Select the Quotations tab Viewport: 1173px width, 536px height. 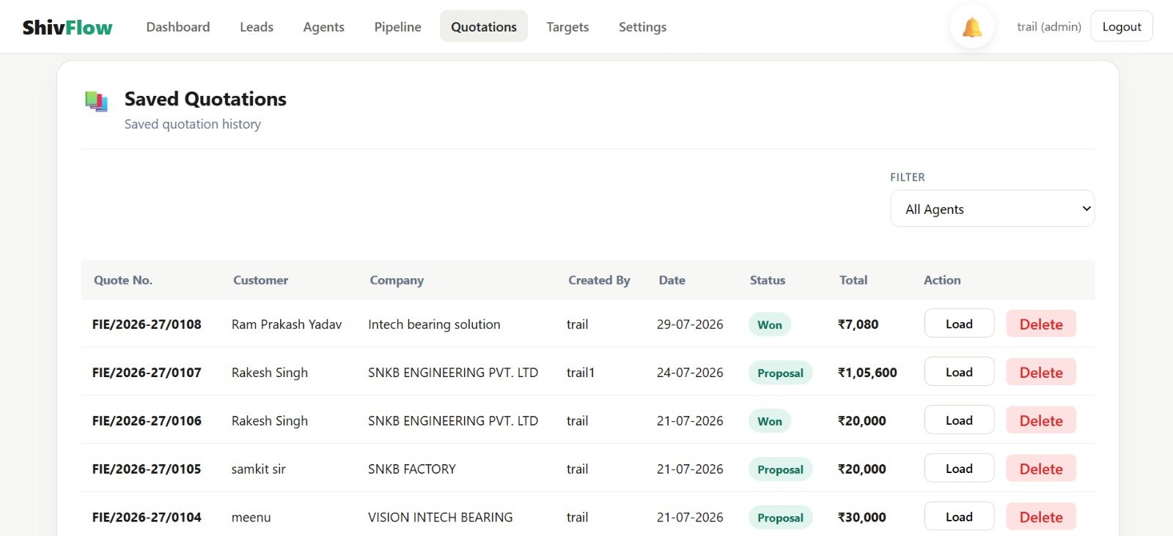click(x=484, y=26)
